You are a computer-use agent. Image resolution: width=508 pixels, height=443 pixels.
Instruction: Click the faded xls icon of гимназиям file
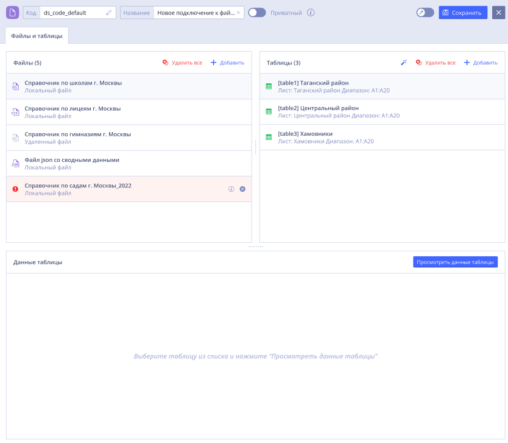pos(15,138)
